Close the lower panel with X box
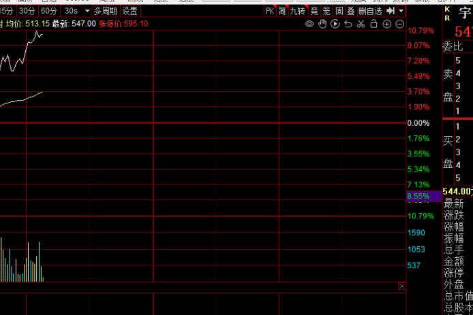473x315 pixels. click(x=402, y=286)
